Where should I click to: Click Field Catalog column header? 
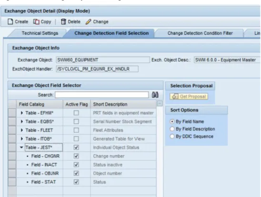point(40,104)
